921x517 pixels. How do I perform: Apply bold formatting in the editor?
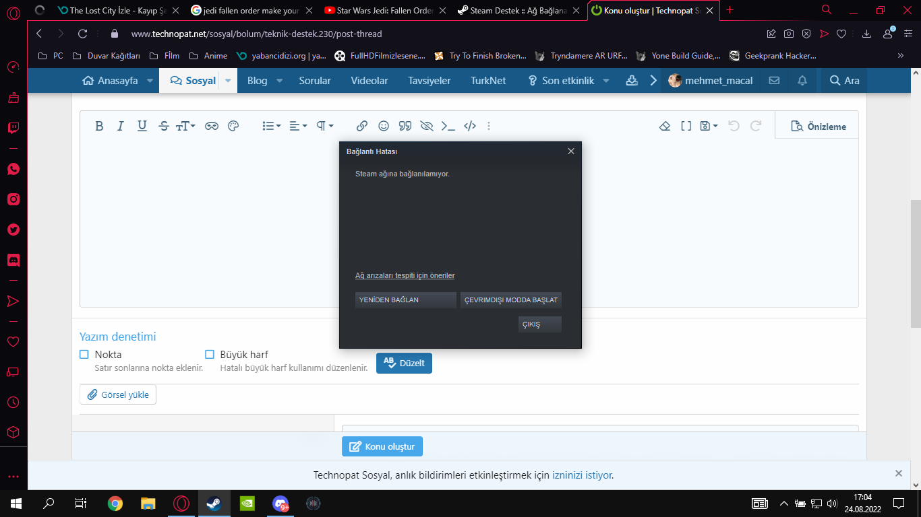99,126
